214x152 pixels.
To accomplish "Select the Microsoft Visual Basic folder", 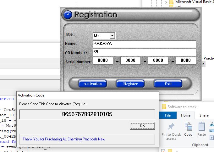I will tap(194, 2).
